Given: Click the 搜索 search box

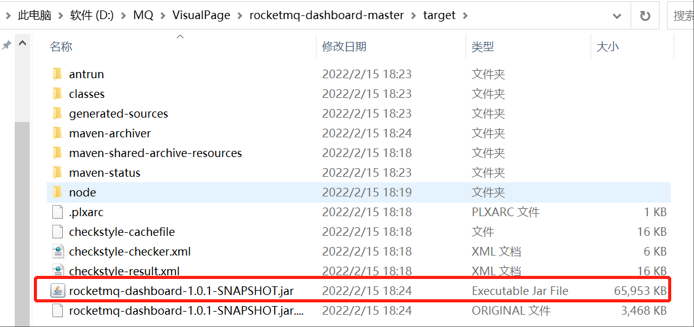Looking at the screenshot, I should (x=680, y=16).
